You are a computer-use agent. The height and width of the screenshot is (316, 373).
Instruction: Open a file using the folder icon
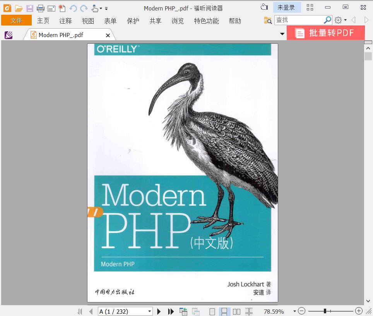point(19,9)
